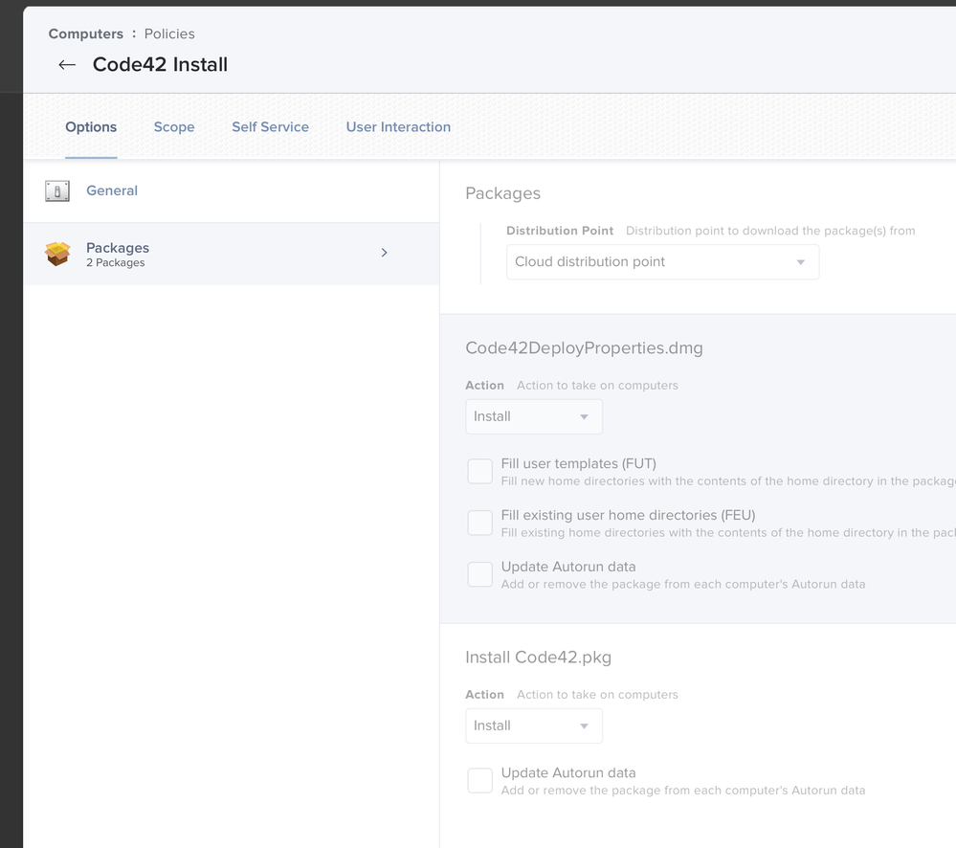This screenshot has width=956, height=848.
Task: Check Fill existing user home directories (FEU)
Action: (479, 524)
